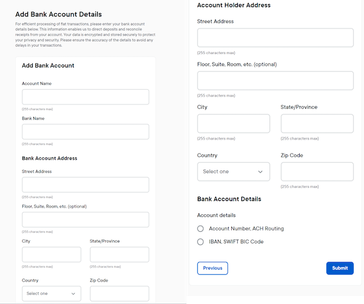364x304 pixels.
Task: Select the Floor, Suite field in Bank Account Address
Action: pyautogui.click(x=85, y=220)
